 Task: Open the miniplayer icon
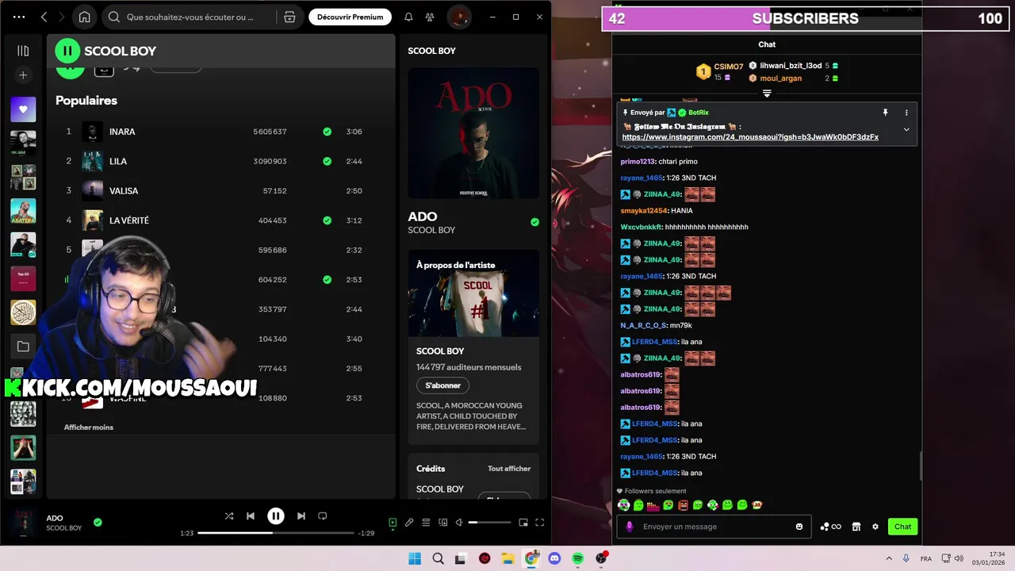[523, 523]
